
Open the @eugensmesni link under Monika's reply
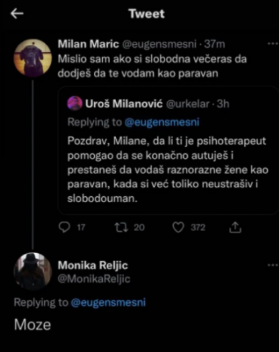[x=108, y=302]
